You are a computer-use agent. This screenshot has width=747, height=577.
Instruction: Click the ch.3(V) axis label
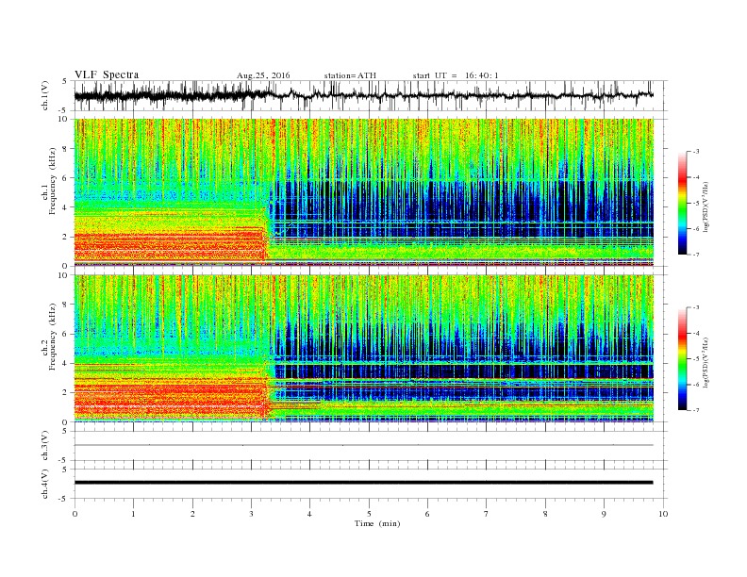coord(45,446)
